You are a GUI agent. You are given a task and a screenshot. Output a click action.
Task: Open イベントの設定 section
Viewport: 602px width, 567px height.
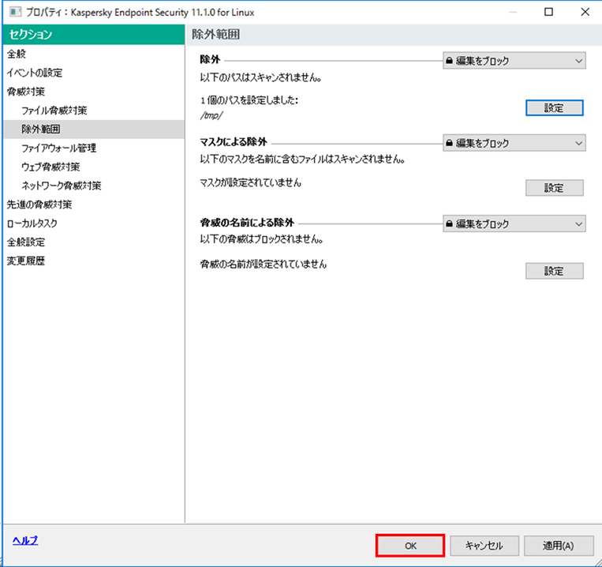coord(94,73)
